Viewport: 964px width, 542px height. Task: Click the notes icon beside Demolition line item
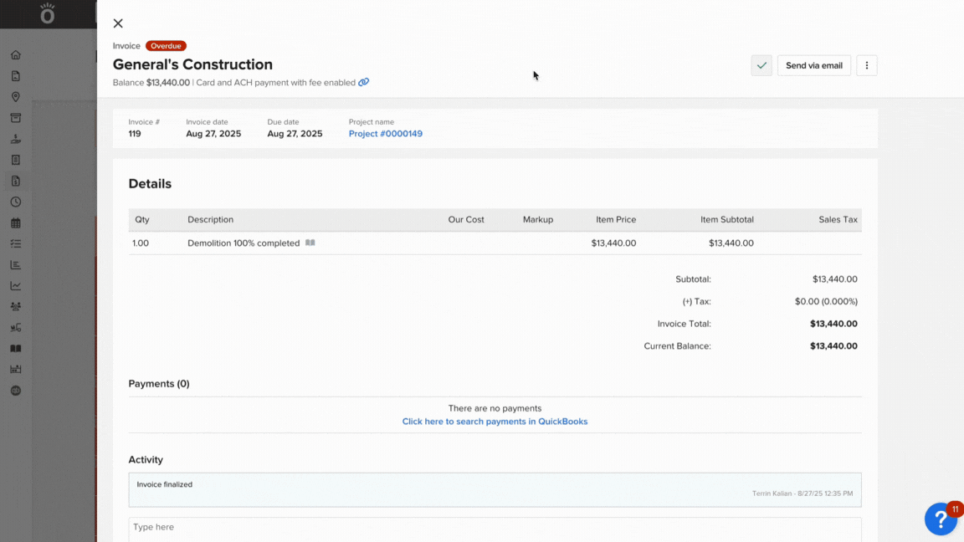point(310,242)
